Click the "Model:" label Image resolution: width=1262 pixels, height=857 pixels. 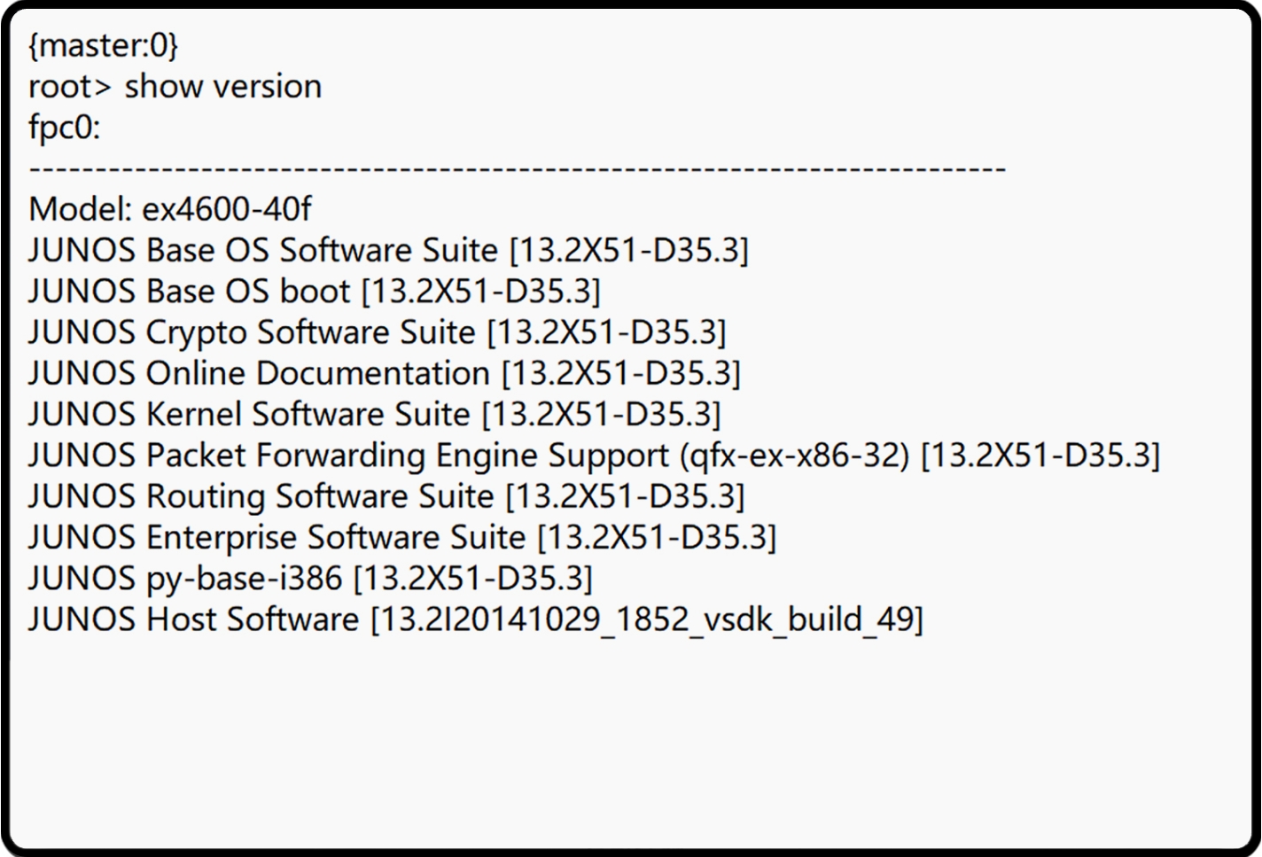click(x=81, y=210)
